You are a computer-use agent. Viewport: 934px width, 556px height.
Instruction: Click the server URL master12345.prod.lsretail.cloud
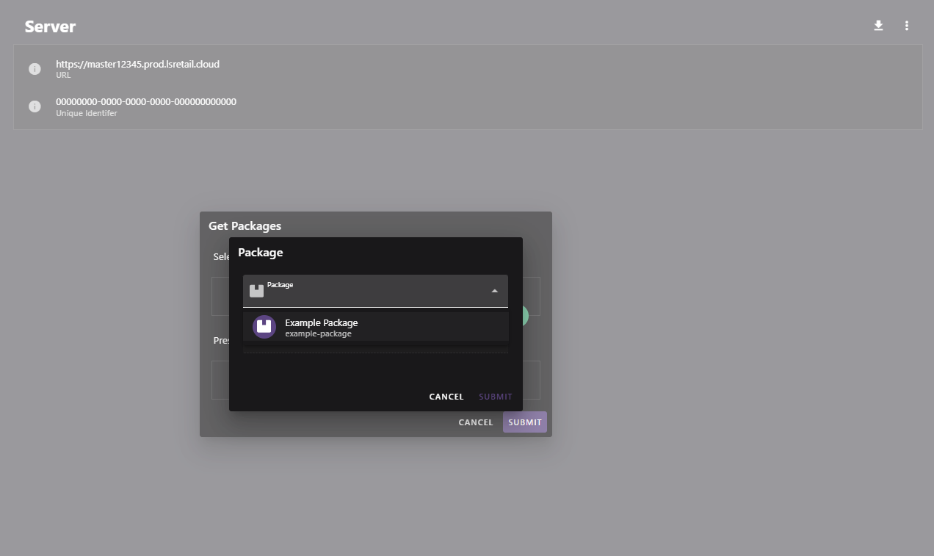[138, 64]
